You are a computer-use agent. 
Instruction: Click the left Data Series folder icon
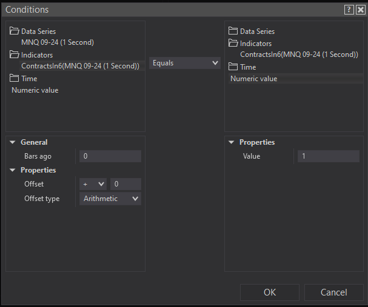click(15, 31)
